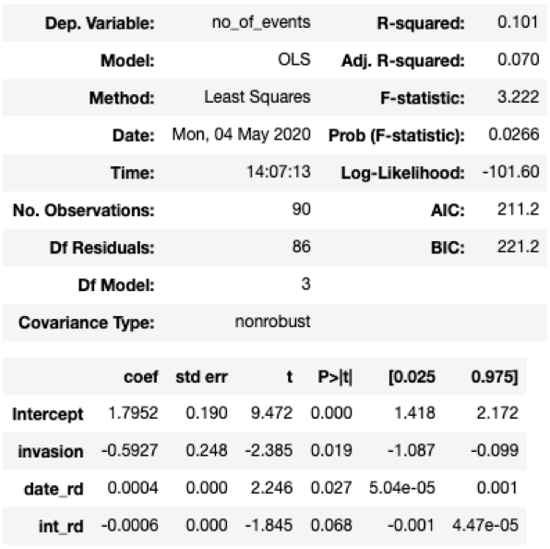Screen dimensions: 550x549
Task: Click the No. Observations value 90
Action: 302,210
